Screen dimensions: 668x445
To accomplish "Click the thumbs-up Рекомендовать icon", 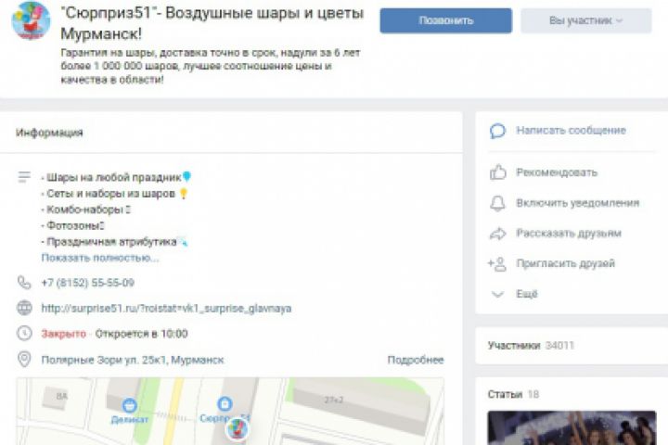I will (497, 172).
